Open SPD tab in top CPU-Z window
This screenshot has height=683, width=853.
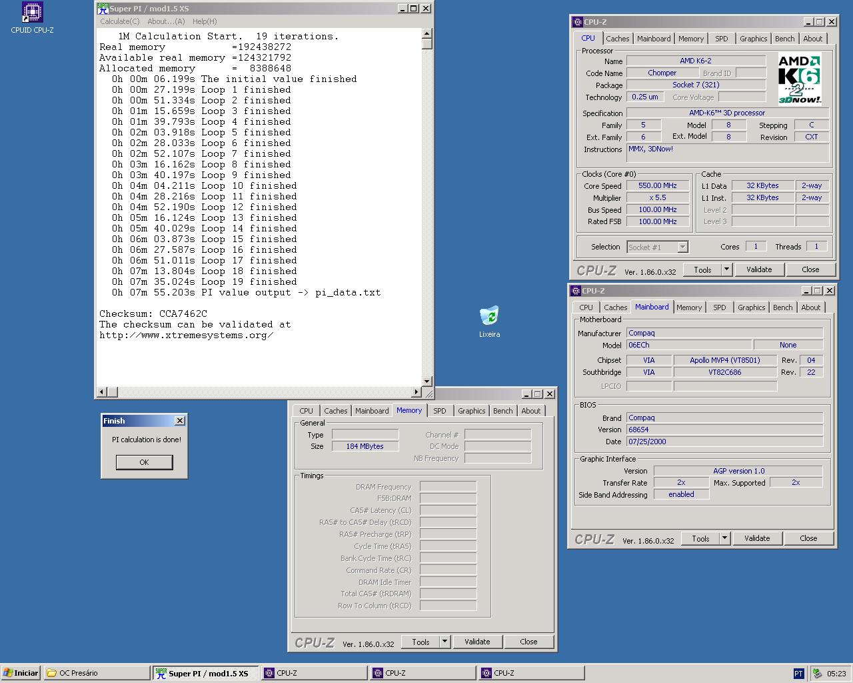(x=721, y=39)
